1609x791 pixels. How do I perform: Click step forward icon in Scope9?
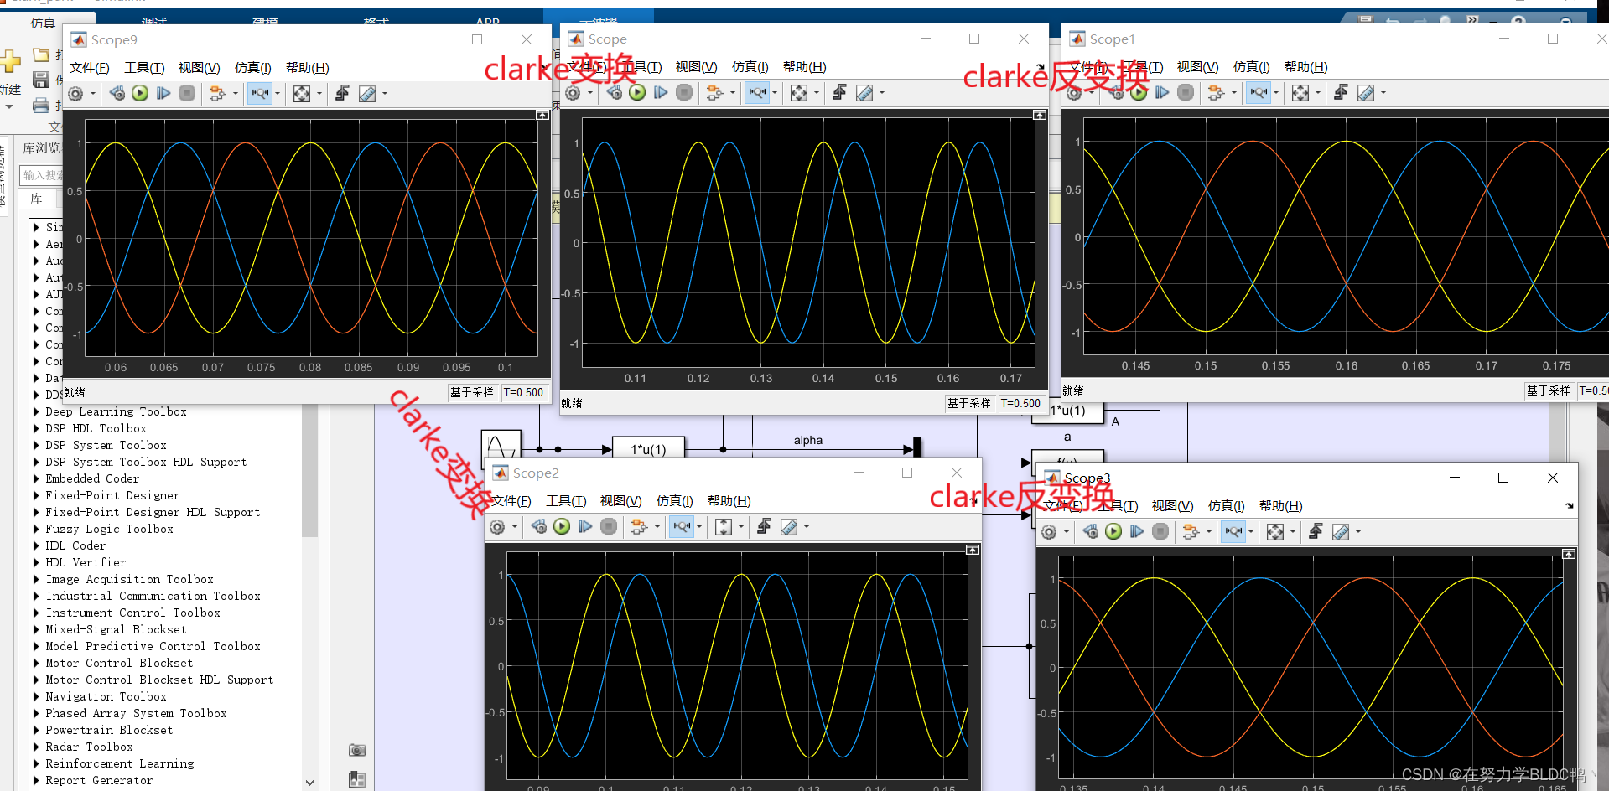pyautogui.click(x=163, y=94)
